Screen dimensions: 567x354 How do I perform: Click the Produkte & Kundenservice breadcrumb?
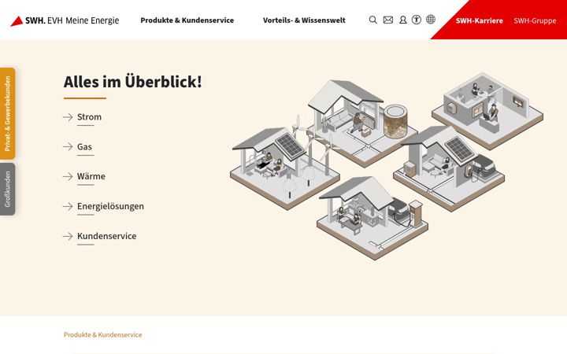[x=102, y=335]
